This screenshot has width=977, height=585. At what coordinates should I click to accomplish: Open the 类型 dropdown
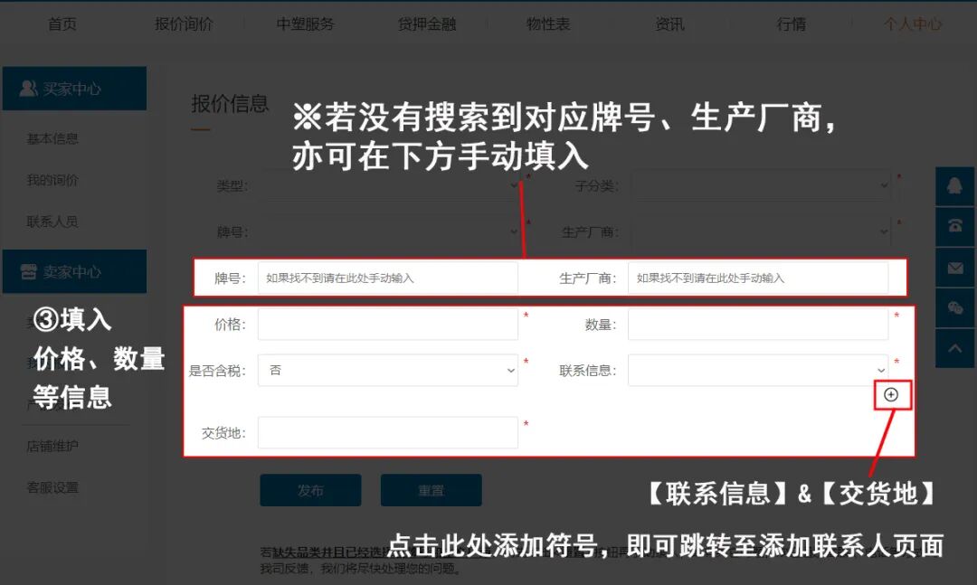point(387,185)
